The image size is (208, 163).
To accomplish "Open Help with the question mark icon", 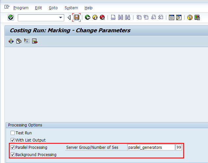I will coord(190,17).
